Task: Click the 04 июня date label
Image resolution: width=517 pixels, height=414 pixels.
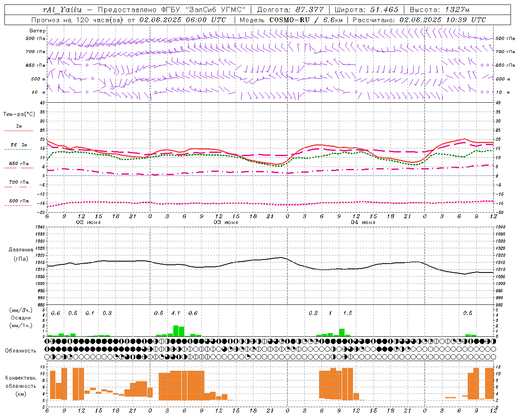Action: (x=363, y=222)
